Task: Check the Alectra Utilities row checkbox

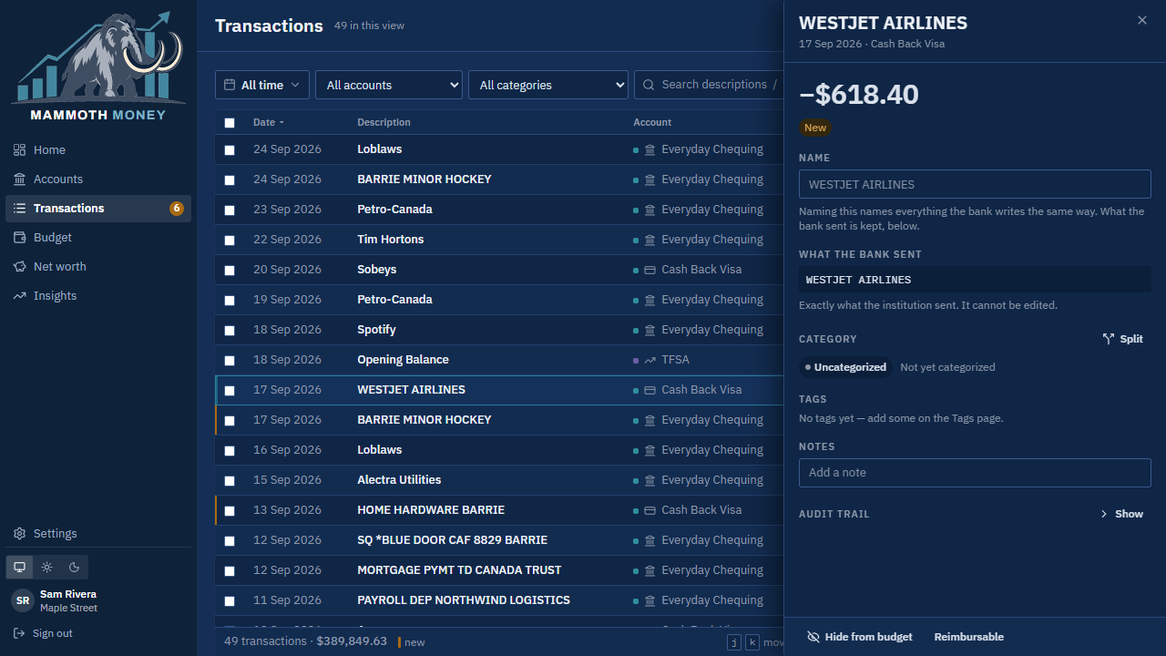Action: [230, 481]
